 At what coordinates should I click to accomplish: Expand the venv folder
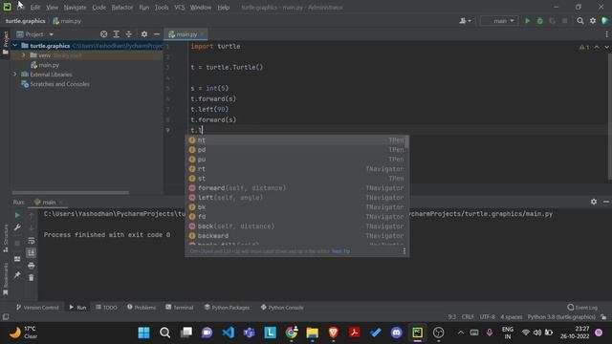[x=23, y=55]
